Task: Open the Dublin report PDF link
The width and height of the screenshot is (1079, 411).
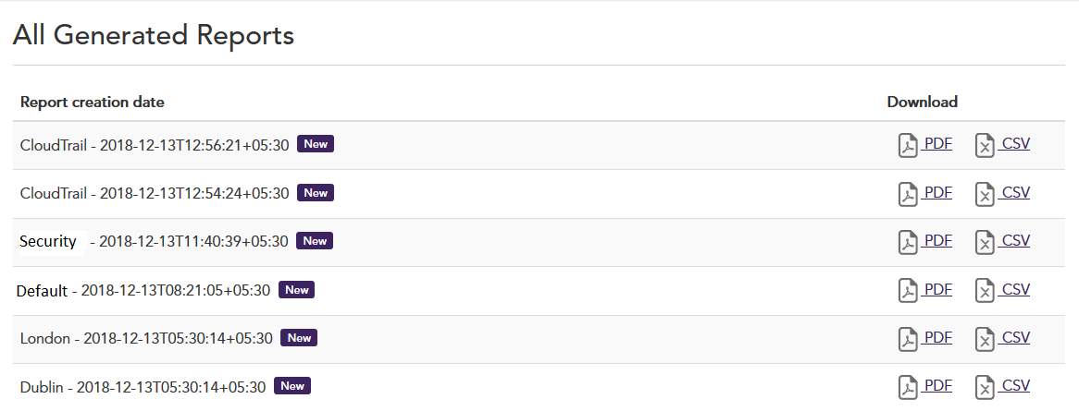Action: (937, 385)
